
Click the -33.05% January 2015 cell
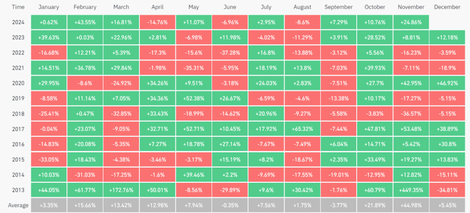click(x=49, y=159)
